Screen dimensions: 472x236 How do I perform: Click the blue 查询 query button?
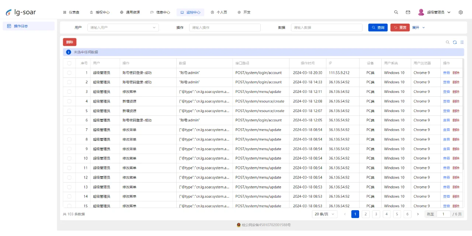tap(378, 27)
